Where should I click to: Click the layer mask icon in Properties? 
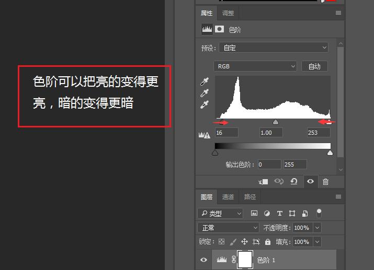(x=220, y=29)
